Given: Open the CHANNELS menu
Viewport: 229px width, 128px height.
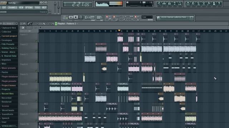Looking at the screenshot, I should pyautogui.click(x=13, y=7).
